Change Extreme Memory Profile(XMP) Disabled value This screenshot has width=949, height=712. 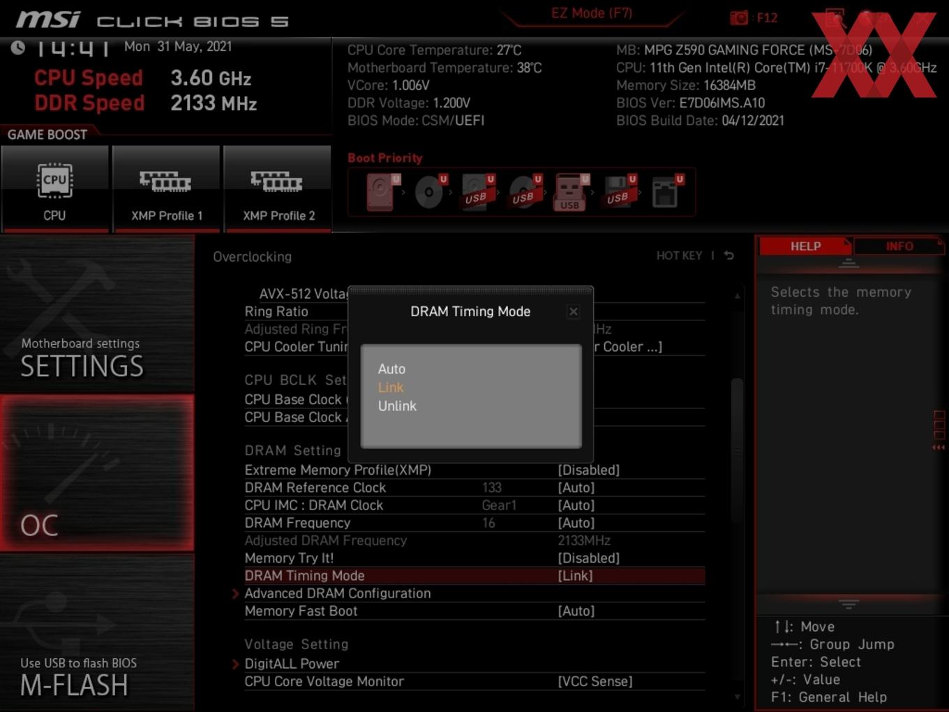(x=588, y=470)
